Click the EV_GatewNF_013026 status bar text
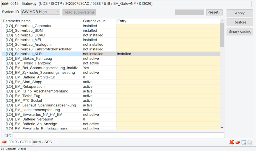 14,149
